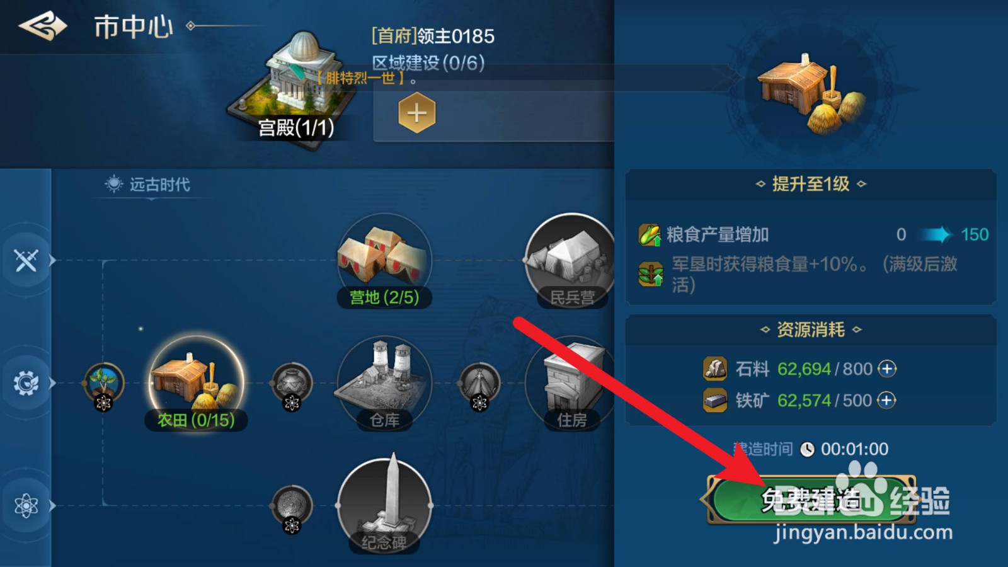The height and width of the screenshot is (567, 1008).
Task: Open the gear economy category tab
Action: point(26,383)
